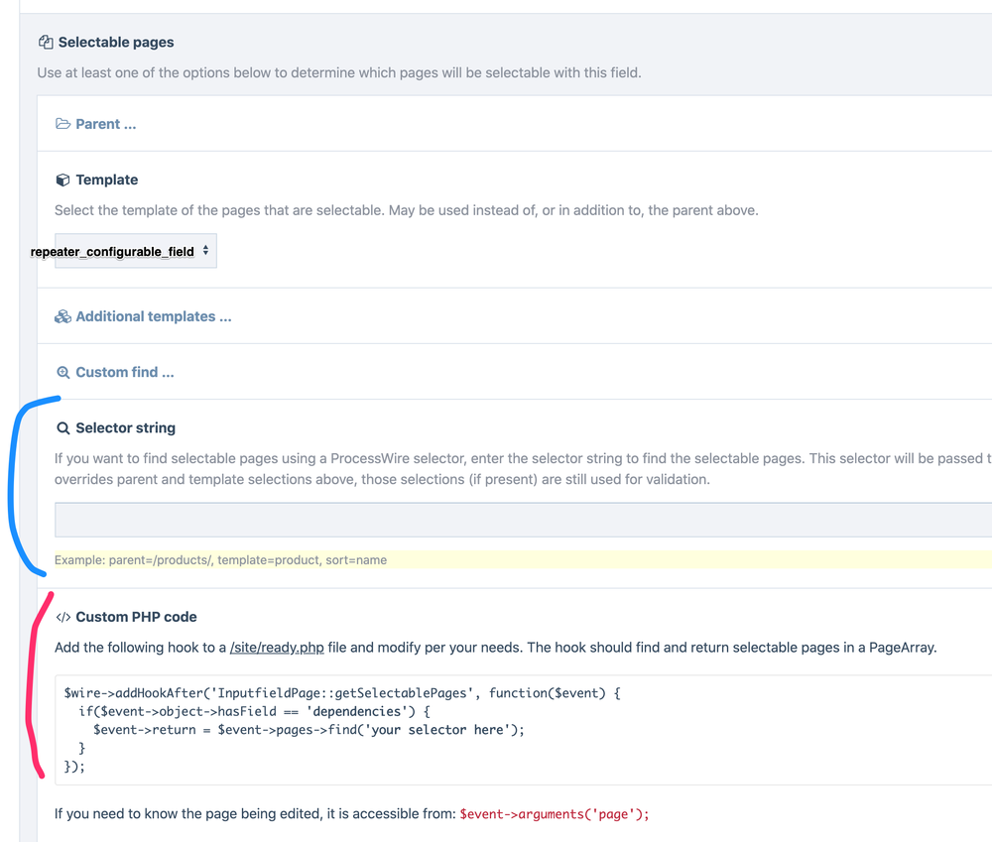Click the Parent folder icon

[62, 124]
